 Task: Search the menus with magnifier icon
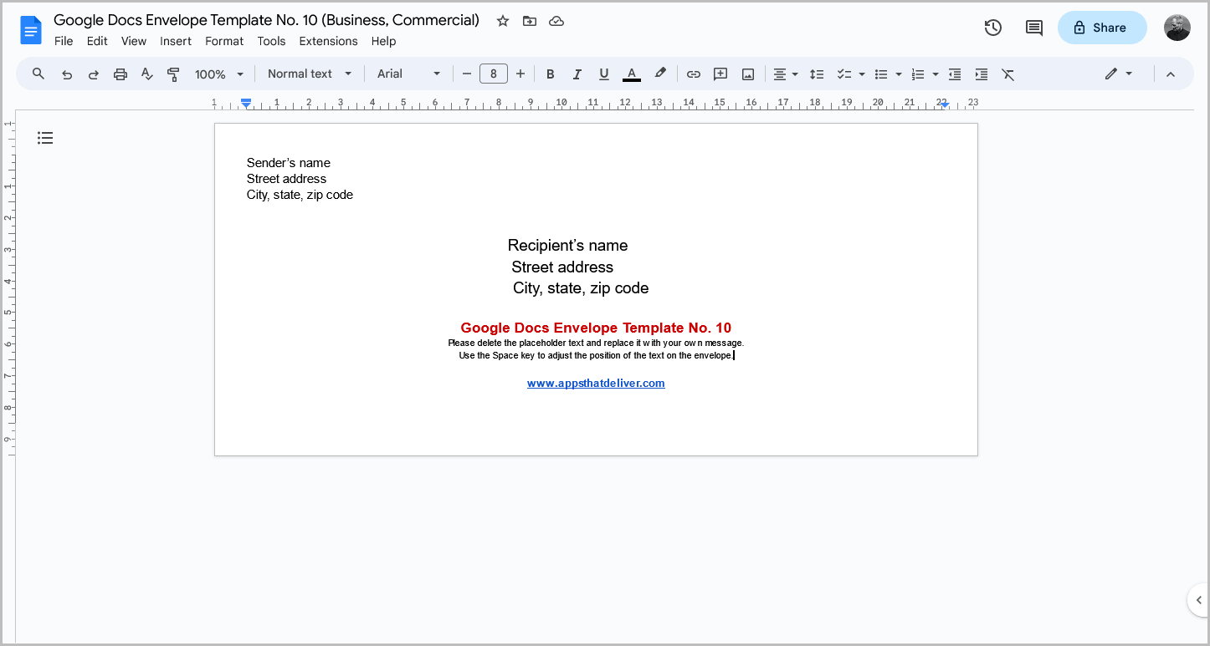38,74
